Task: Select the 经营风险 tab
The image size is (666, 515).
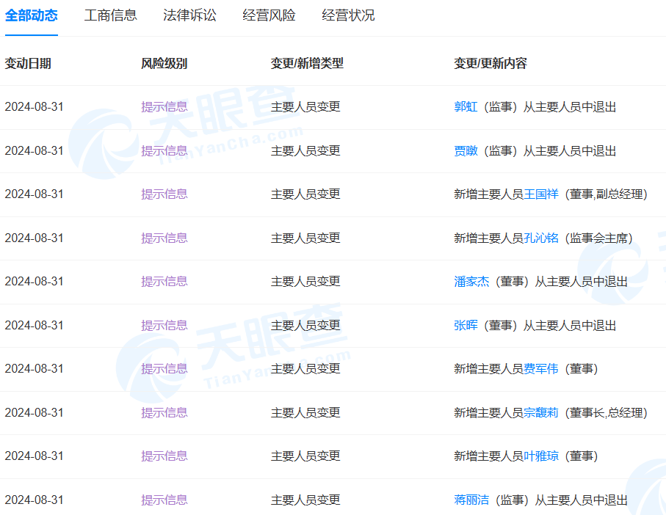Action: click(268, 15)
